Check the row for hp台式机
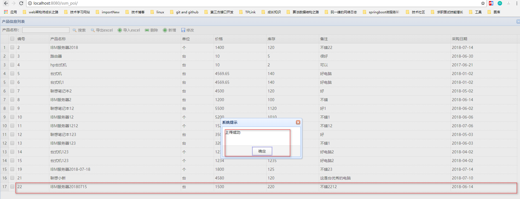The image size is (520, 199). [x=12, y=65]
